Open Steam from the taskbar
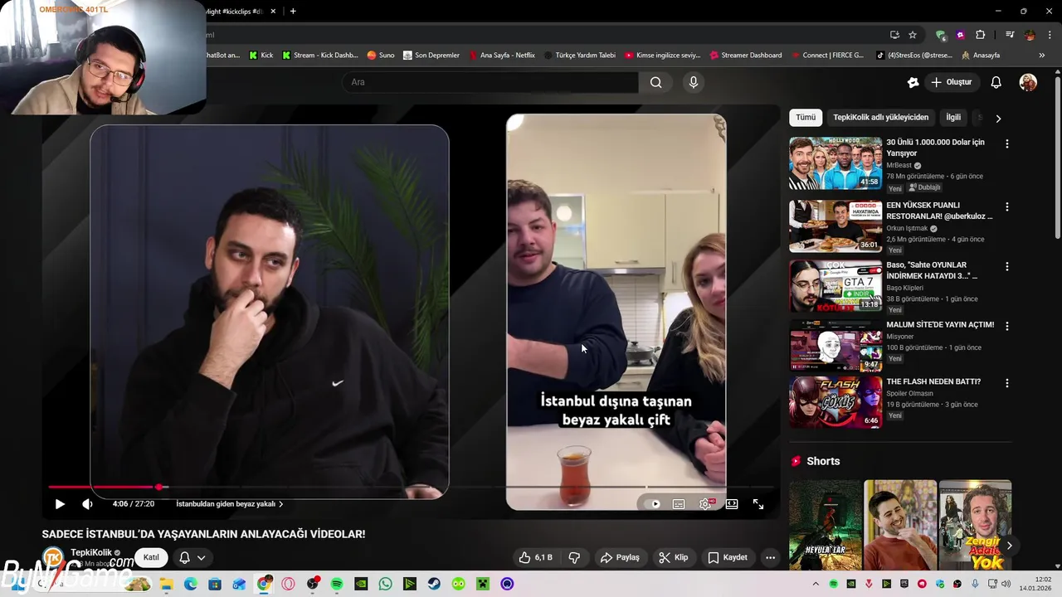Screen dimensions: 1062x597 click(434, 584)
